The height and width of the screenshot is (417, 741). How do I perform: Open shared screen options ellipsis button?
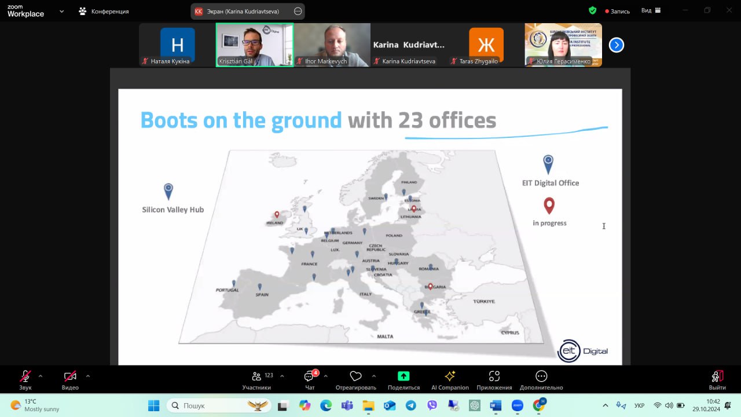pos(298,11)
